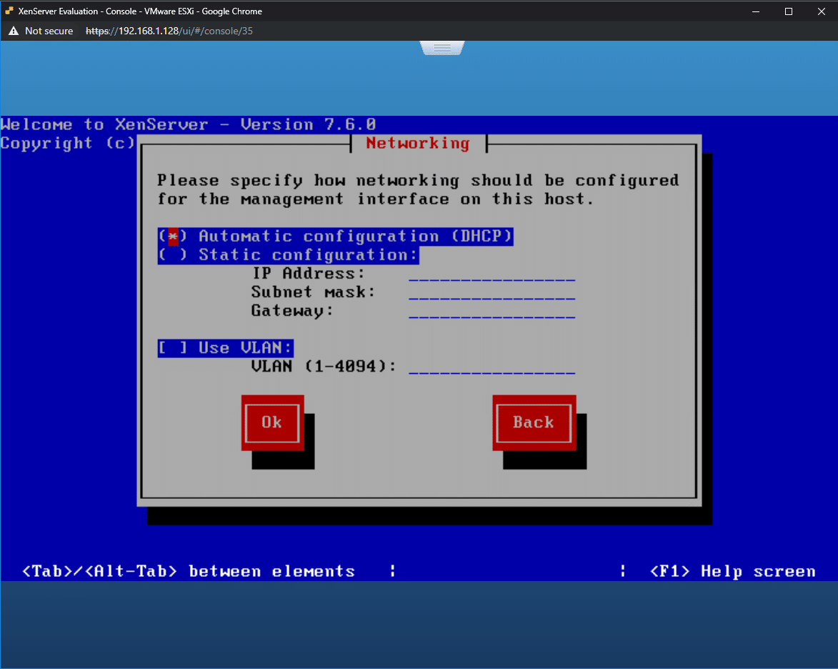Click the 'Tab/Alt-Tab between elements' hint text
Image resolution: width=838 pixels, height=669 pixels.
point(189,571)
